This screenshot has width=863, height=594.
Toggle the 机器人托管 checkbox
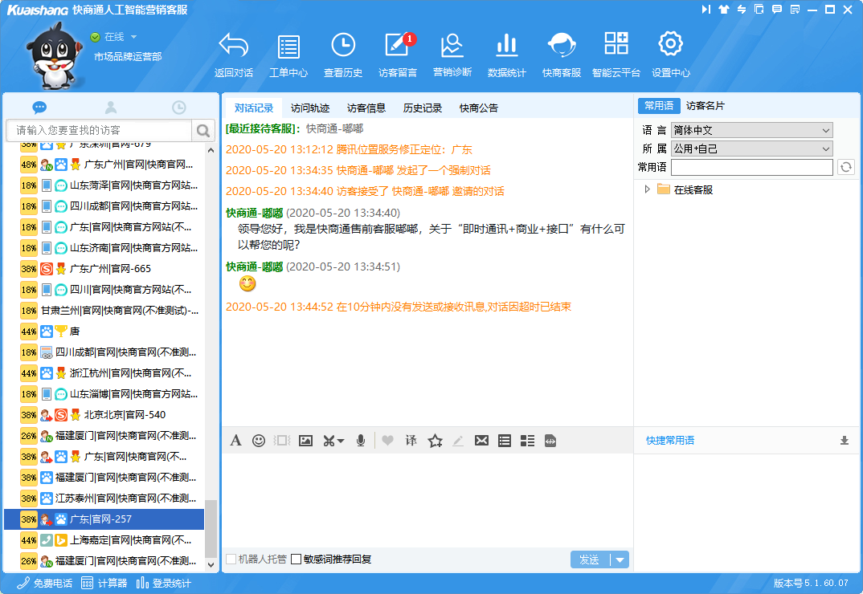coord(231,559)
